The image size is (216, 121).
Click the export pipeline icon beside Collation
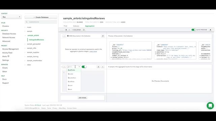coord(84,30)
